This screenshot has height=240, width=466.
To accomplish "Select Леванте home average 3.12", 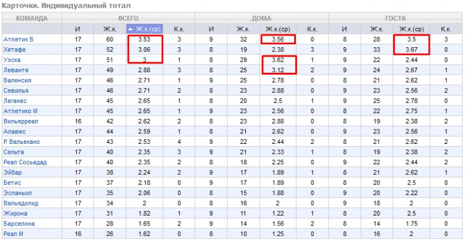I will [278, 70].
